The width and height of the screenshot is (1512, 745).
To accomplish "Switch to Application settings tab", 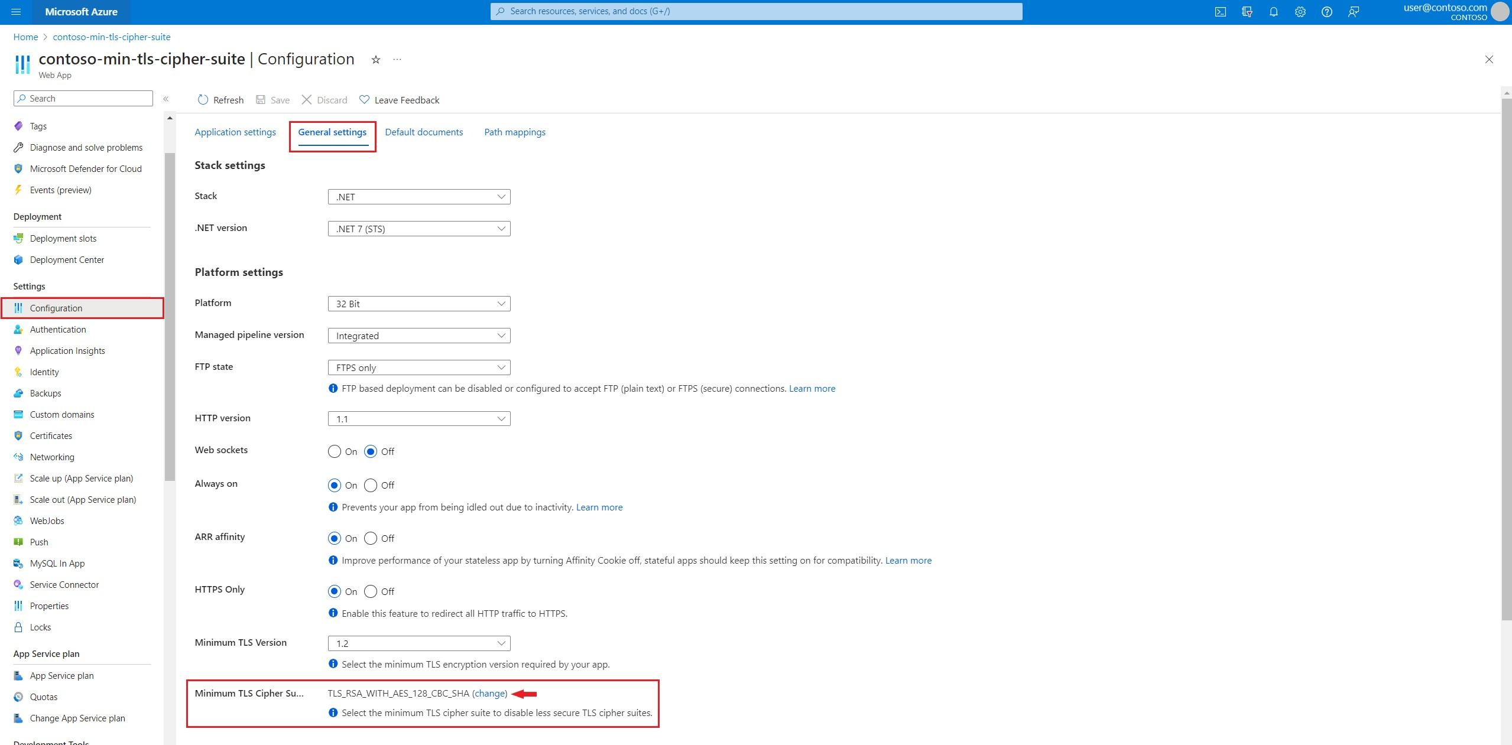I will 235,132.
